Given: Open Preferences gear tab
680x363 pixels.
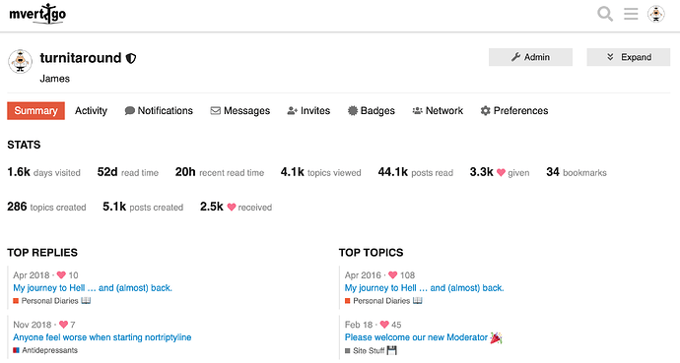Looking at the screenshot, I should coord(514,111).
